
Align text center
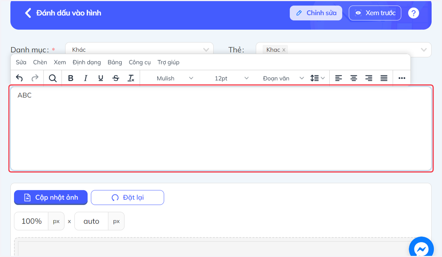(x=354, y=78)
